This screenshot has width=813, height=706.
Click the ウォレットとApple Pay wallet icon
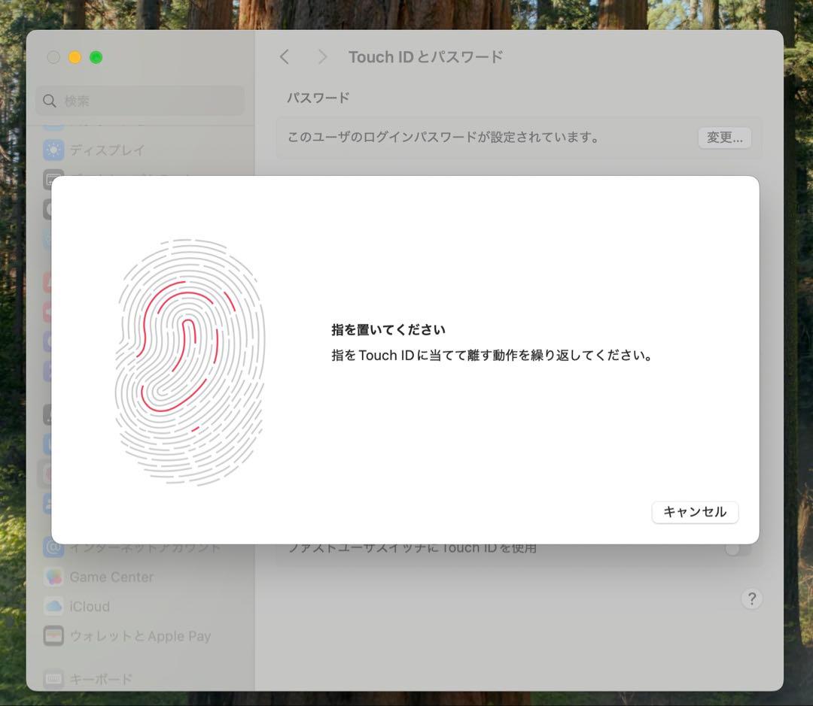(53, 636)
